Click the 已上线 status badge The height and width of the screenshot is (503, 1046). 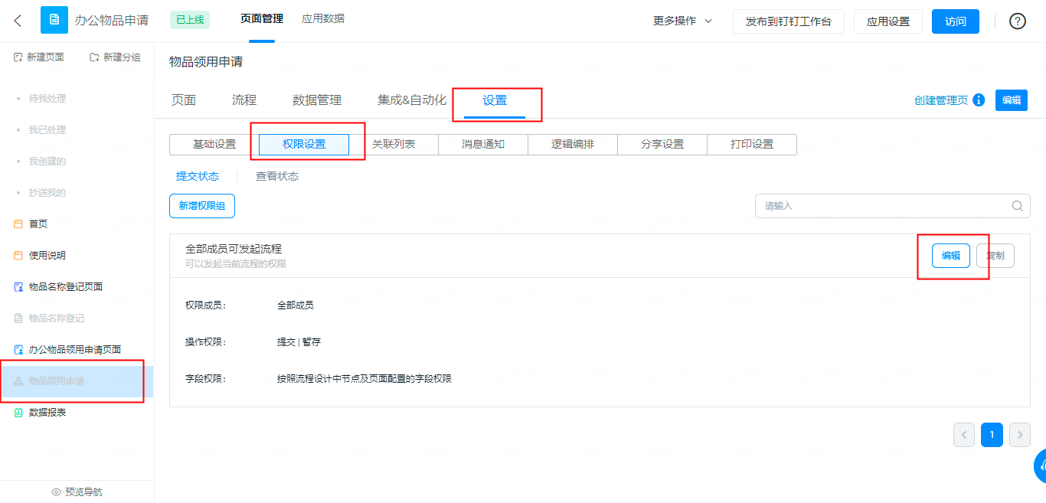(x=190, y=21)
